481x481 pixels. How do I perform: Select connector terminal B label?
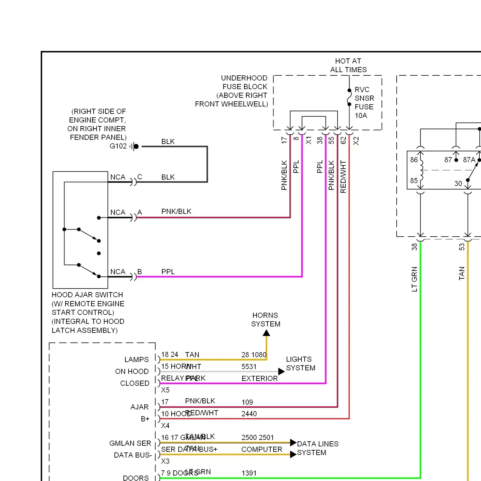pos(139,272)
